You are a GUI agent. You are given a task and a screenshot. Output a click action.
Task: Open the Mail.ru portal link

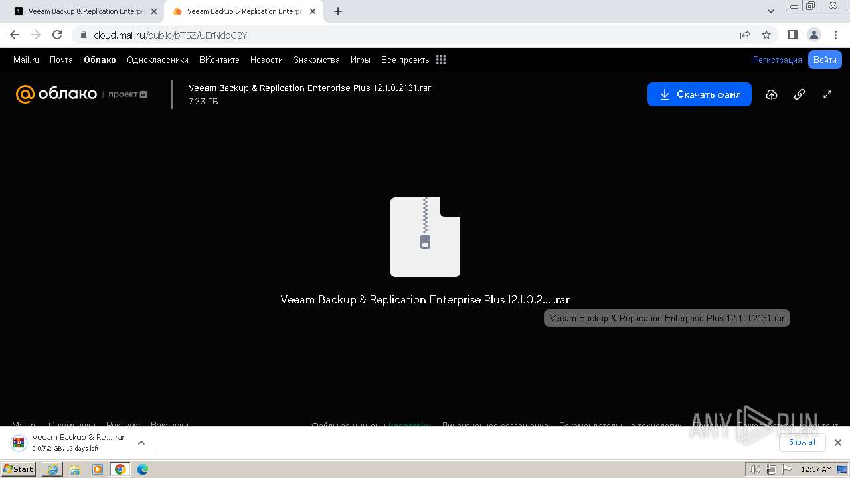coord(26,60)
